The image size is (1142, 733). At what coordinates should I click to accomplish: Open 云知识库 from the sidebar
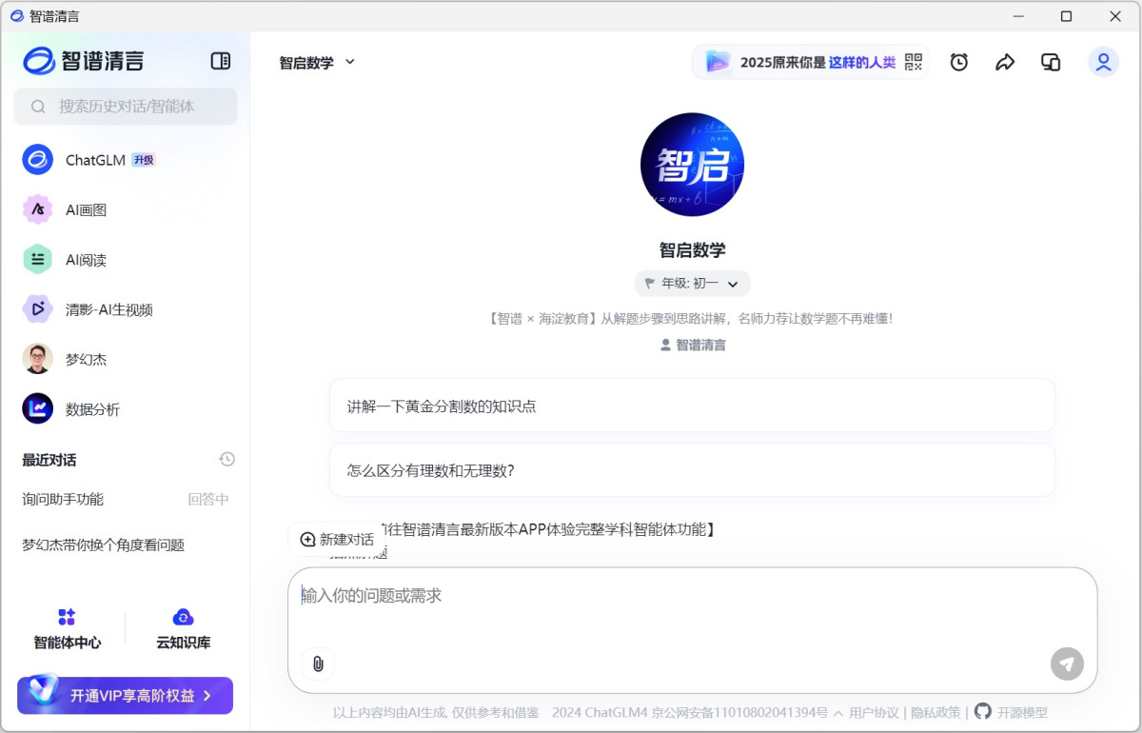(182, 628)
